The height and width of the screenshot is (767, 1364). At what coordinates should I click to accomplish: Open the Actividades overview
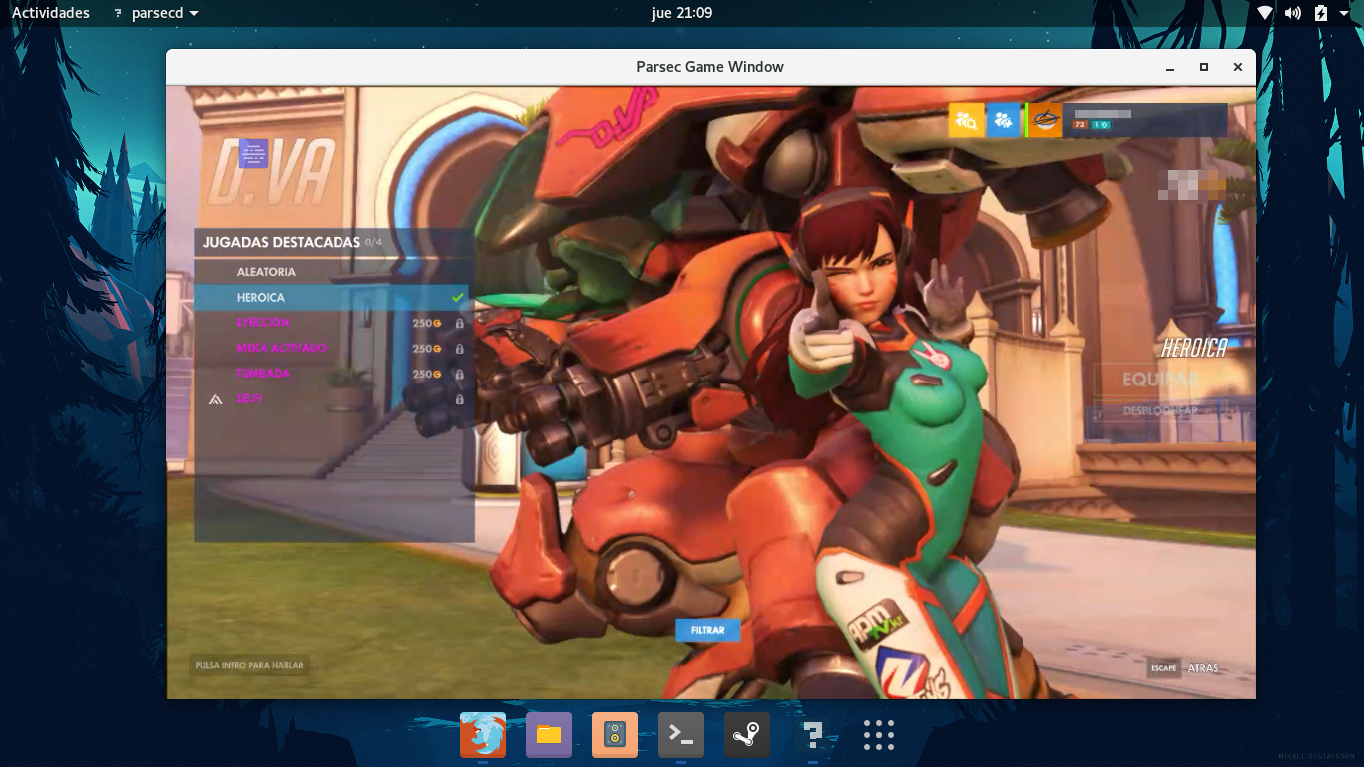(51, 13)
